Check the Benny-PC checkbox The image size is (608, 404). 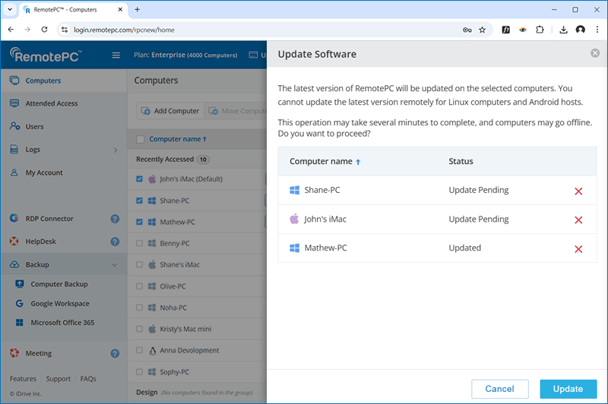tap(139, 244)
